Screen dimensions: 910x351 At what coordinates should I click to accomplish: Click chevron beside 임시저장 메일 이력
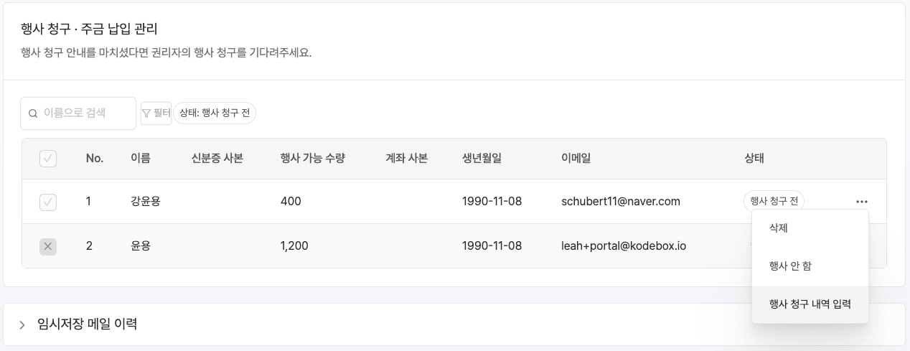point(22,325)
